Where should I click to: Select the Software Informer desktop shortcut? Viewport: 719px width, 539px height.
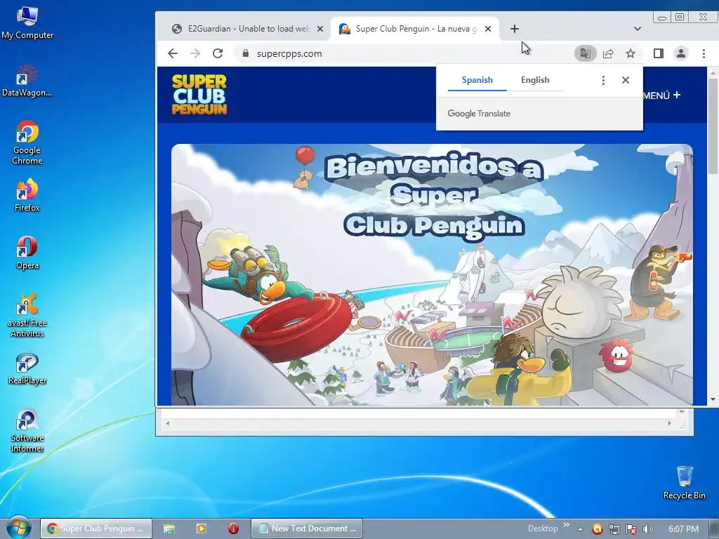(x=27, y=431)
